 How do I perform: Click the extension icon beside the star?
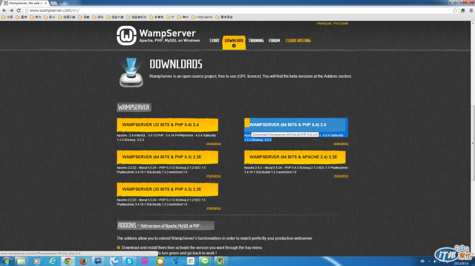pos(463,10)
